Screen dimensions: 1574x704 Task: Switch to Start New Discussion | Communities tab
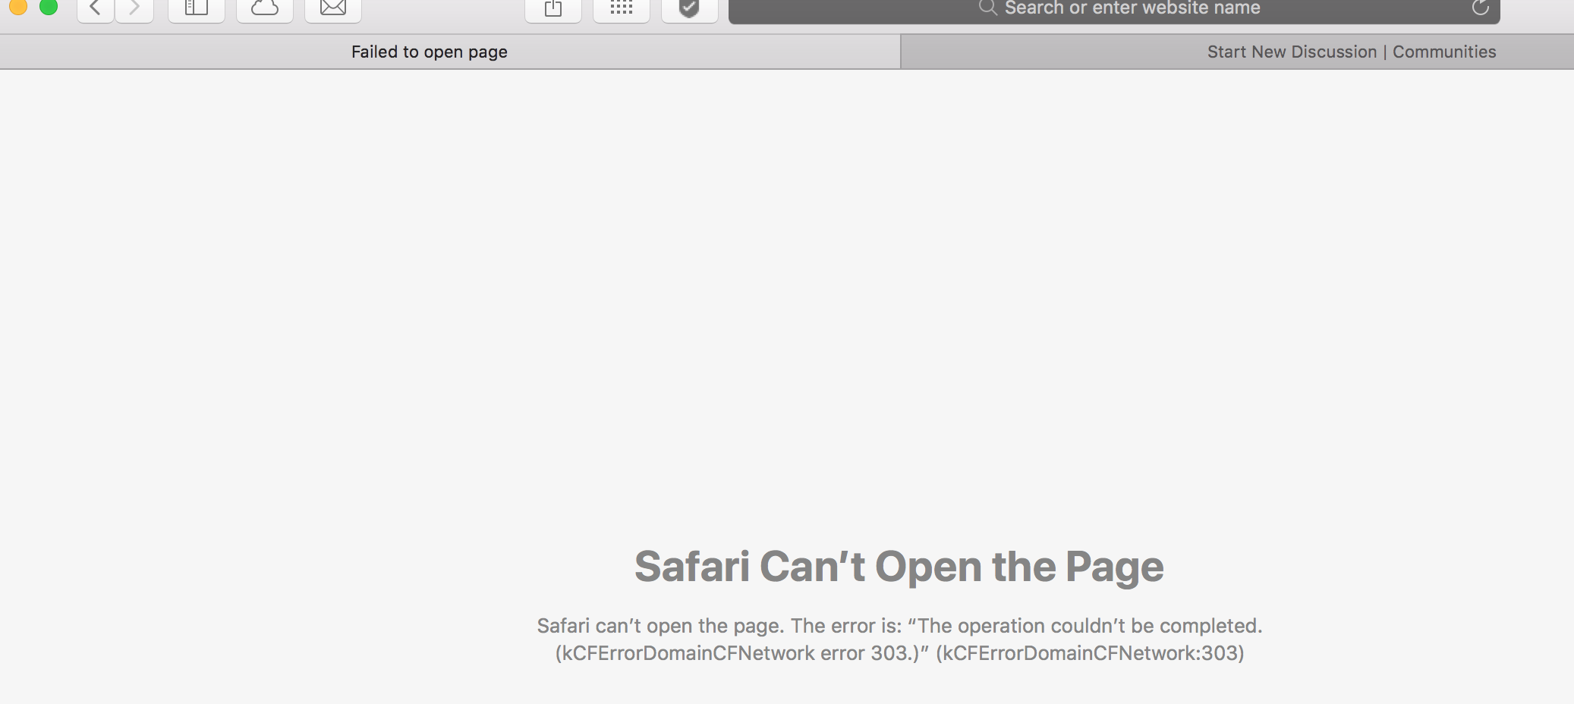click(x=1237, y=52)
